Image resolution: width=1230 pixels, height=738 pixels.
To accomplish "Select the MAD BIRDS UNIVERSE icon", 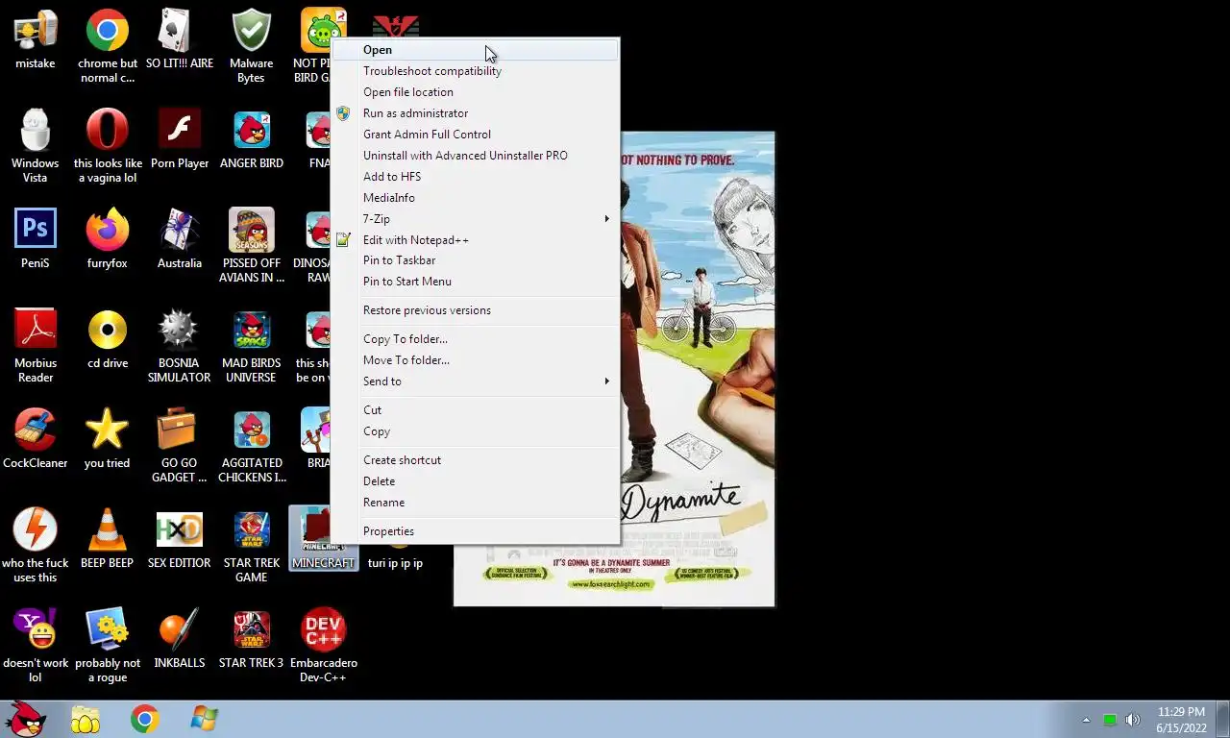I will click(x=252, y=346).
